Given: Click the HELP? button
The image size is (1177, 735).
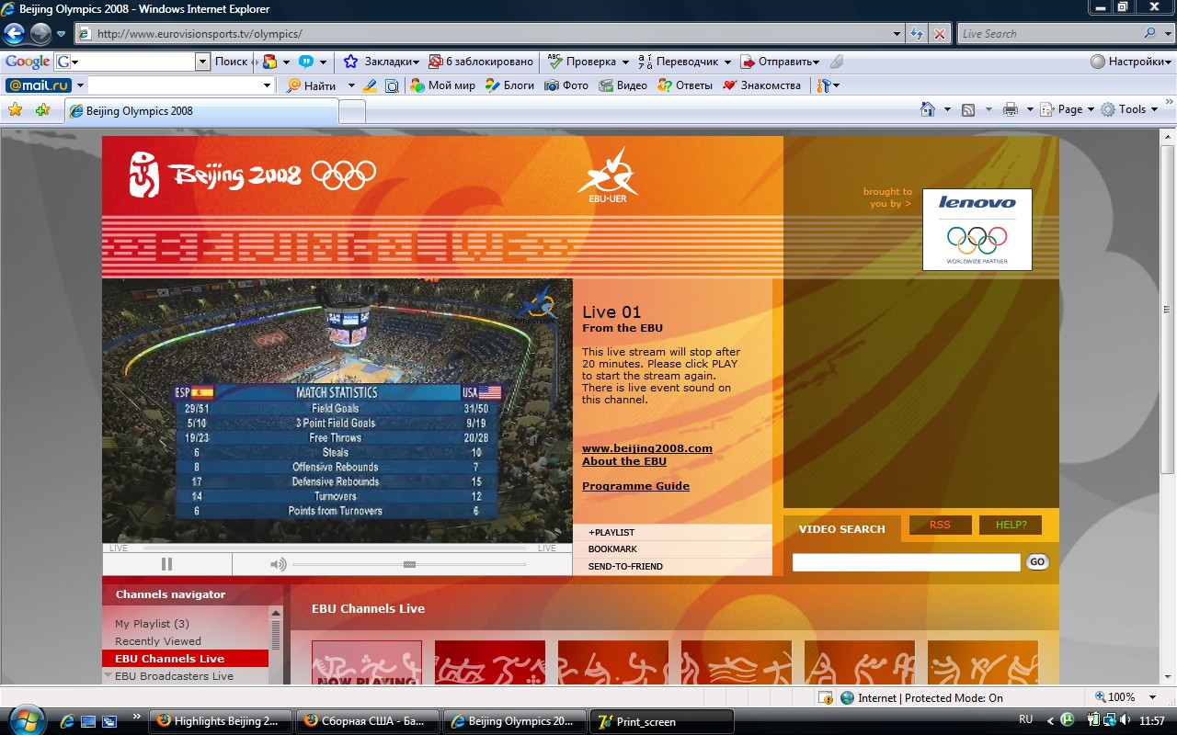Looking at the screenshot, I should click(1011, 525).
